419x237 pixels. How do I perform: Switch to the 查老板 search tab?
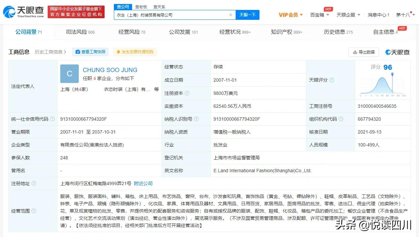click(141, 7)
